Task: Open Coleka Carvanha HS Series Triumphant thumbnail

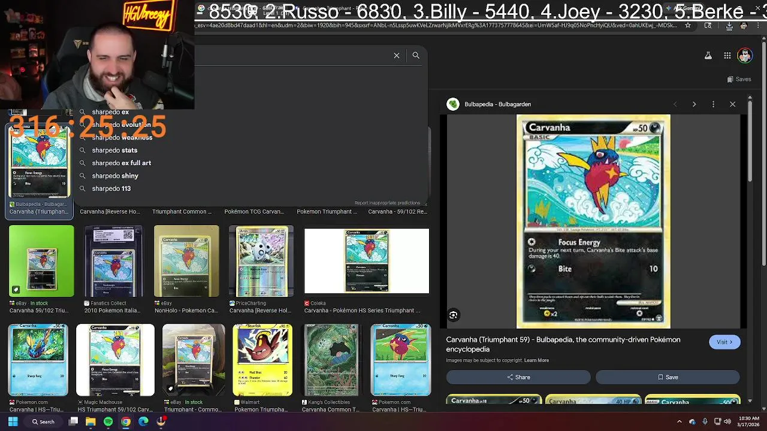Action: pyautogui.click(x=367, y=261)
